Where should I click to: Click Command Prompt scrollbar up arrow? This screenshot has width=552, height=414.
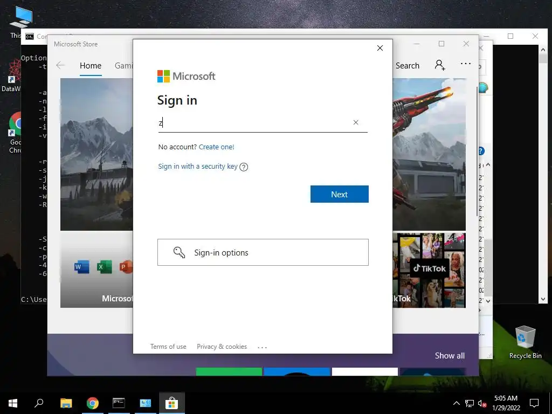[543, 50]
